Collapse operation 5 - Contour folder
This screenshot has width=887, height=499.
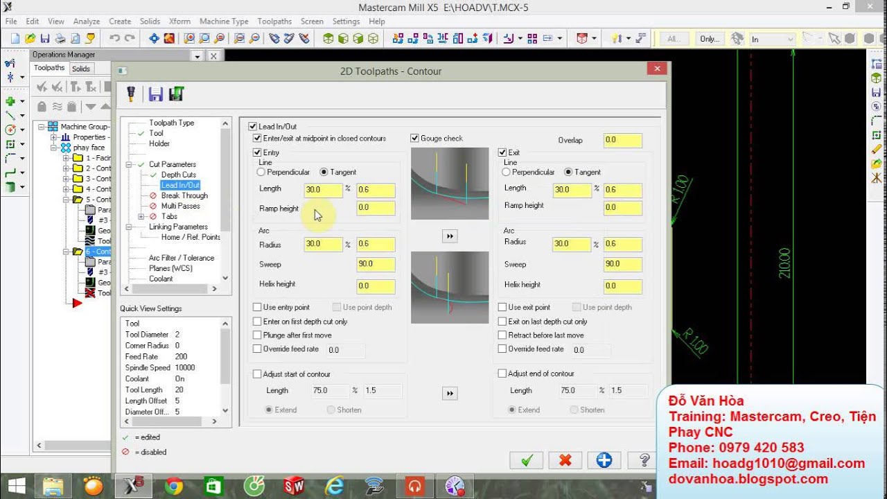[x=65, y=200]
